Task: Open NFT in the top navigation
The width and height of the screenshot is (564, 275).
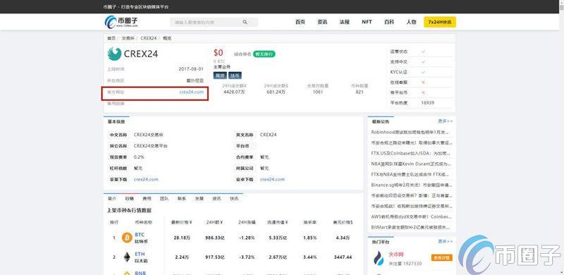Action: click(x=367, y=22)
